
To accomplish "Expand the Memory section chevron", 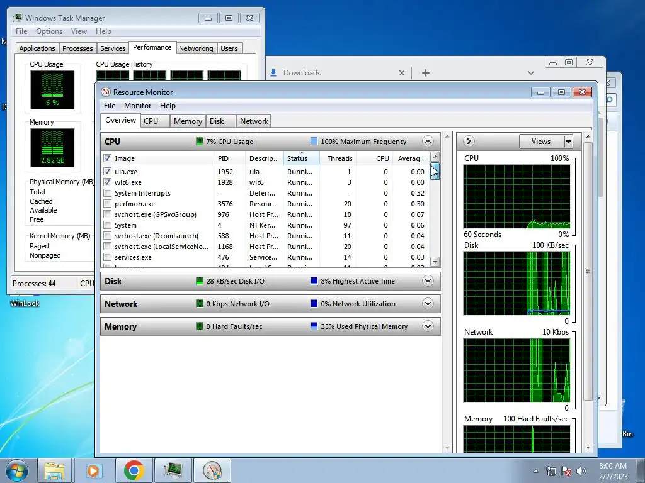I will (x=428, y=326).
